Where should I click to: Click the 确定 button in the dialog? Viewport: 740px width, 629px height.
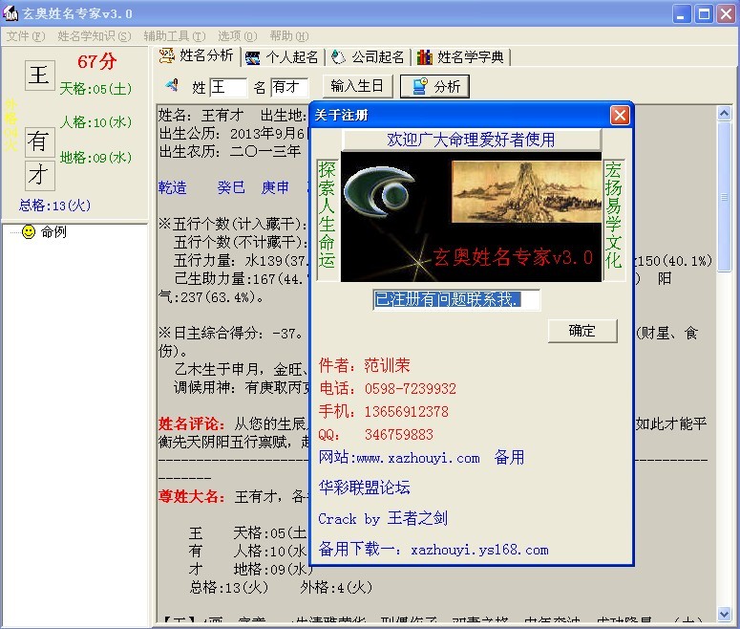(x=581, y=331)
